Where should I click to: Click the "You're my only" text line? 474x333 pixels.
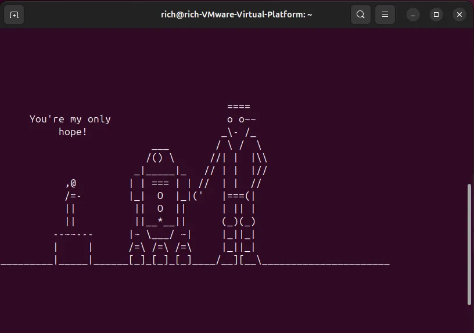(x=70, y=119)
